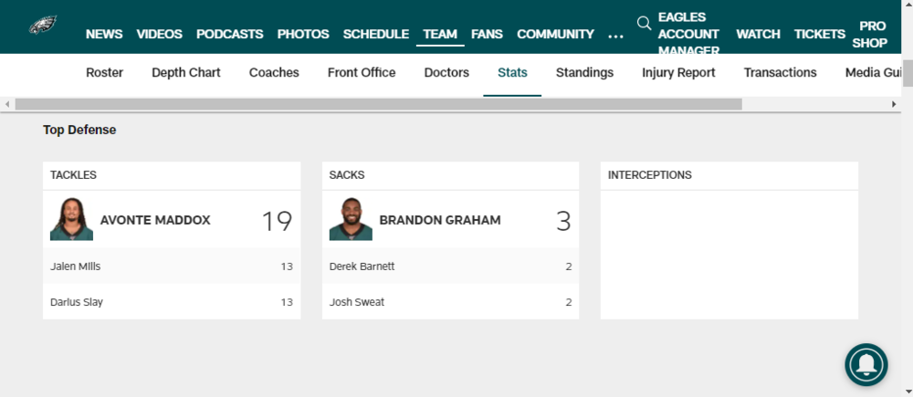The image size is (913, 397).
Task: Go to the Roster tab
Action: coord(104,73)
